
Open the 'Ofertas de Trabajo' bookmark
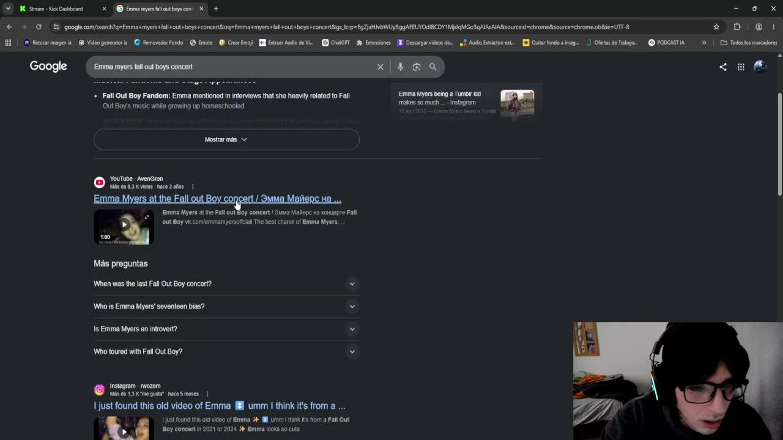pyautogui.click(x=612, y=43)
